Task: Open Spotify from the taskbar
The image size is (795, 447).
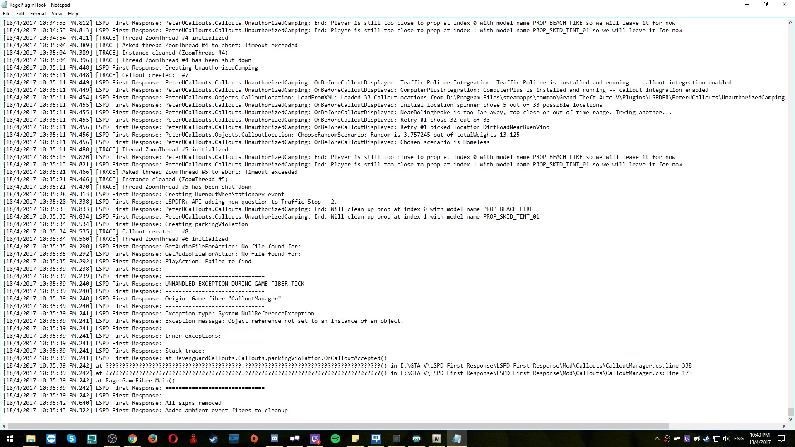Action: 335,439
